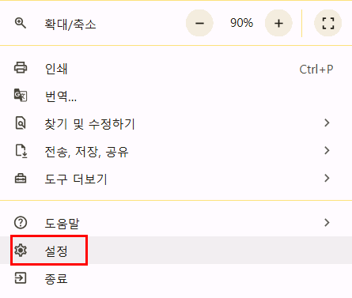Click the Google Translate icon
Screen dimensions: 352x298
(x=21, y=96)
